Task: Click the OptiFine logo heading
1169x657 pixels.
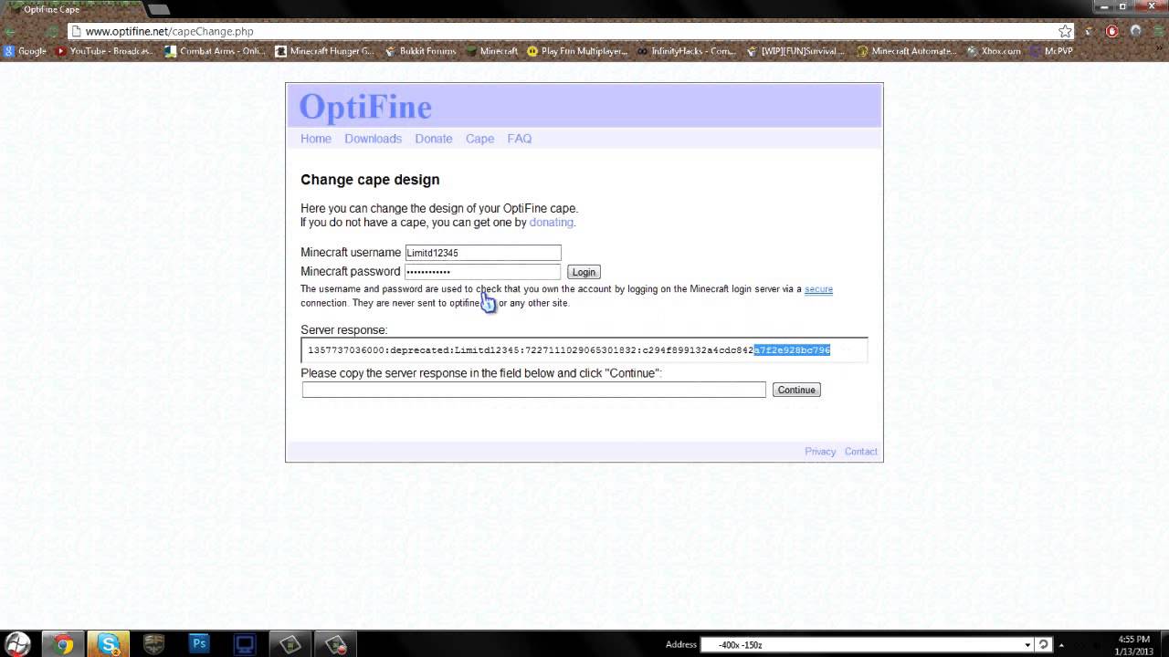Action: tap(365, 107)
